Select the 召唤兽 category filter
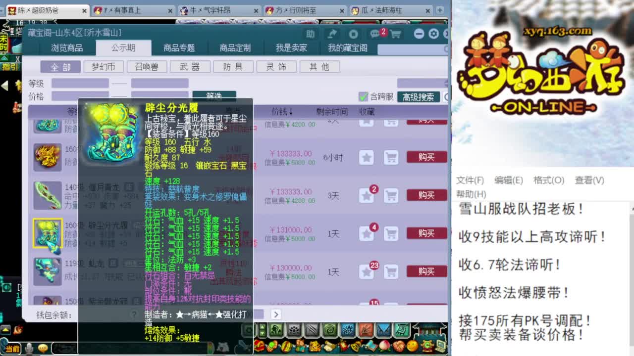This screenshot has height=356, width=634. 147,67
